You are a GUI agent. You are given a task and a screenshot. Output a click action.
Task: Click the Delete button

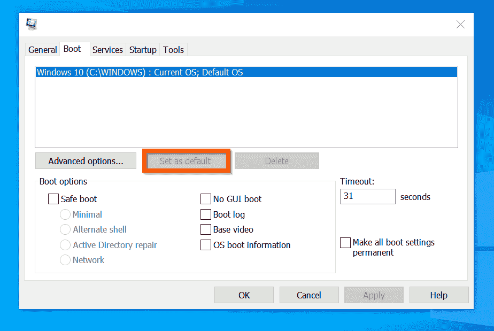coord(276,161)
